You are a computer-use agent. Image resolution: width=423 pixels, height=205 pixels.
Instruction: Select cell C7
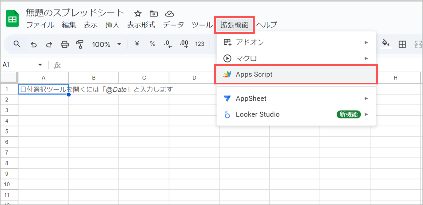click(144, 153)
